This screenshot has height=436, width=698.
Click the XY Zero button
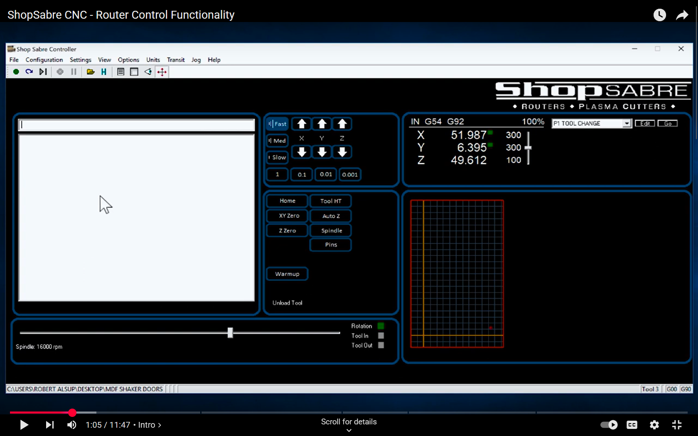point(287,216)
